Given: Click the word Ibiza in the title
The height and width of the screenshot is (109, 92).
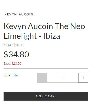Looking at the screenshot, I should pyautogui.click(x=52, y=36).
